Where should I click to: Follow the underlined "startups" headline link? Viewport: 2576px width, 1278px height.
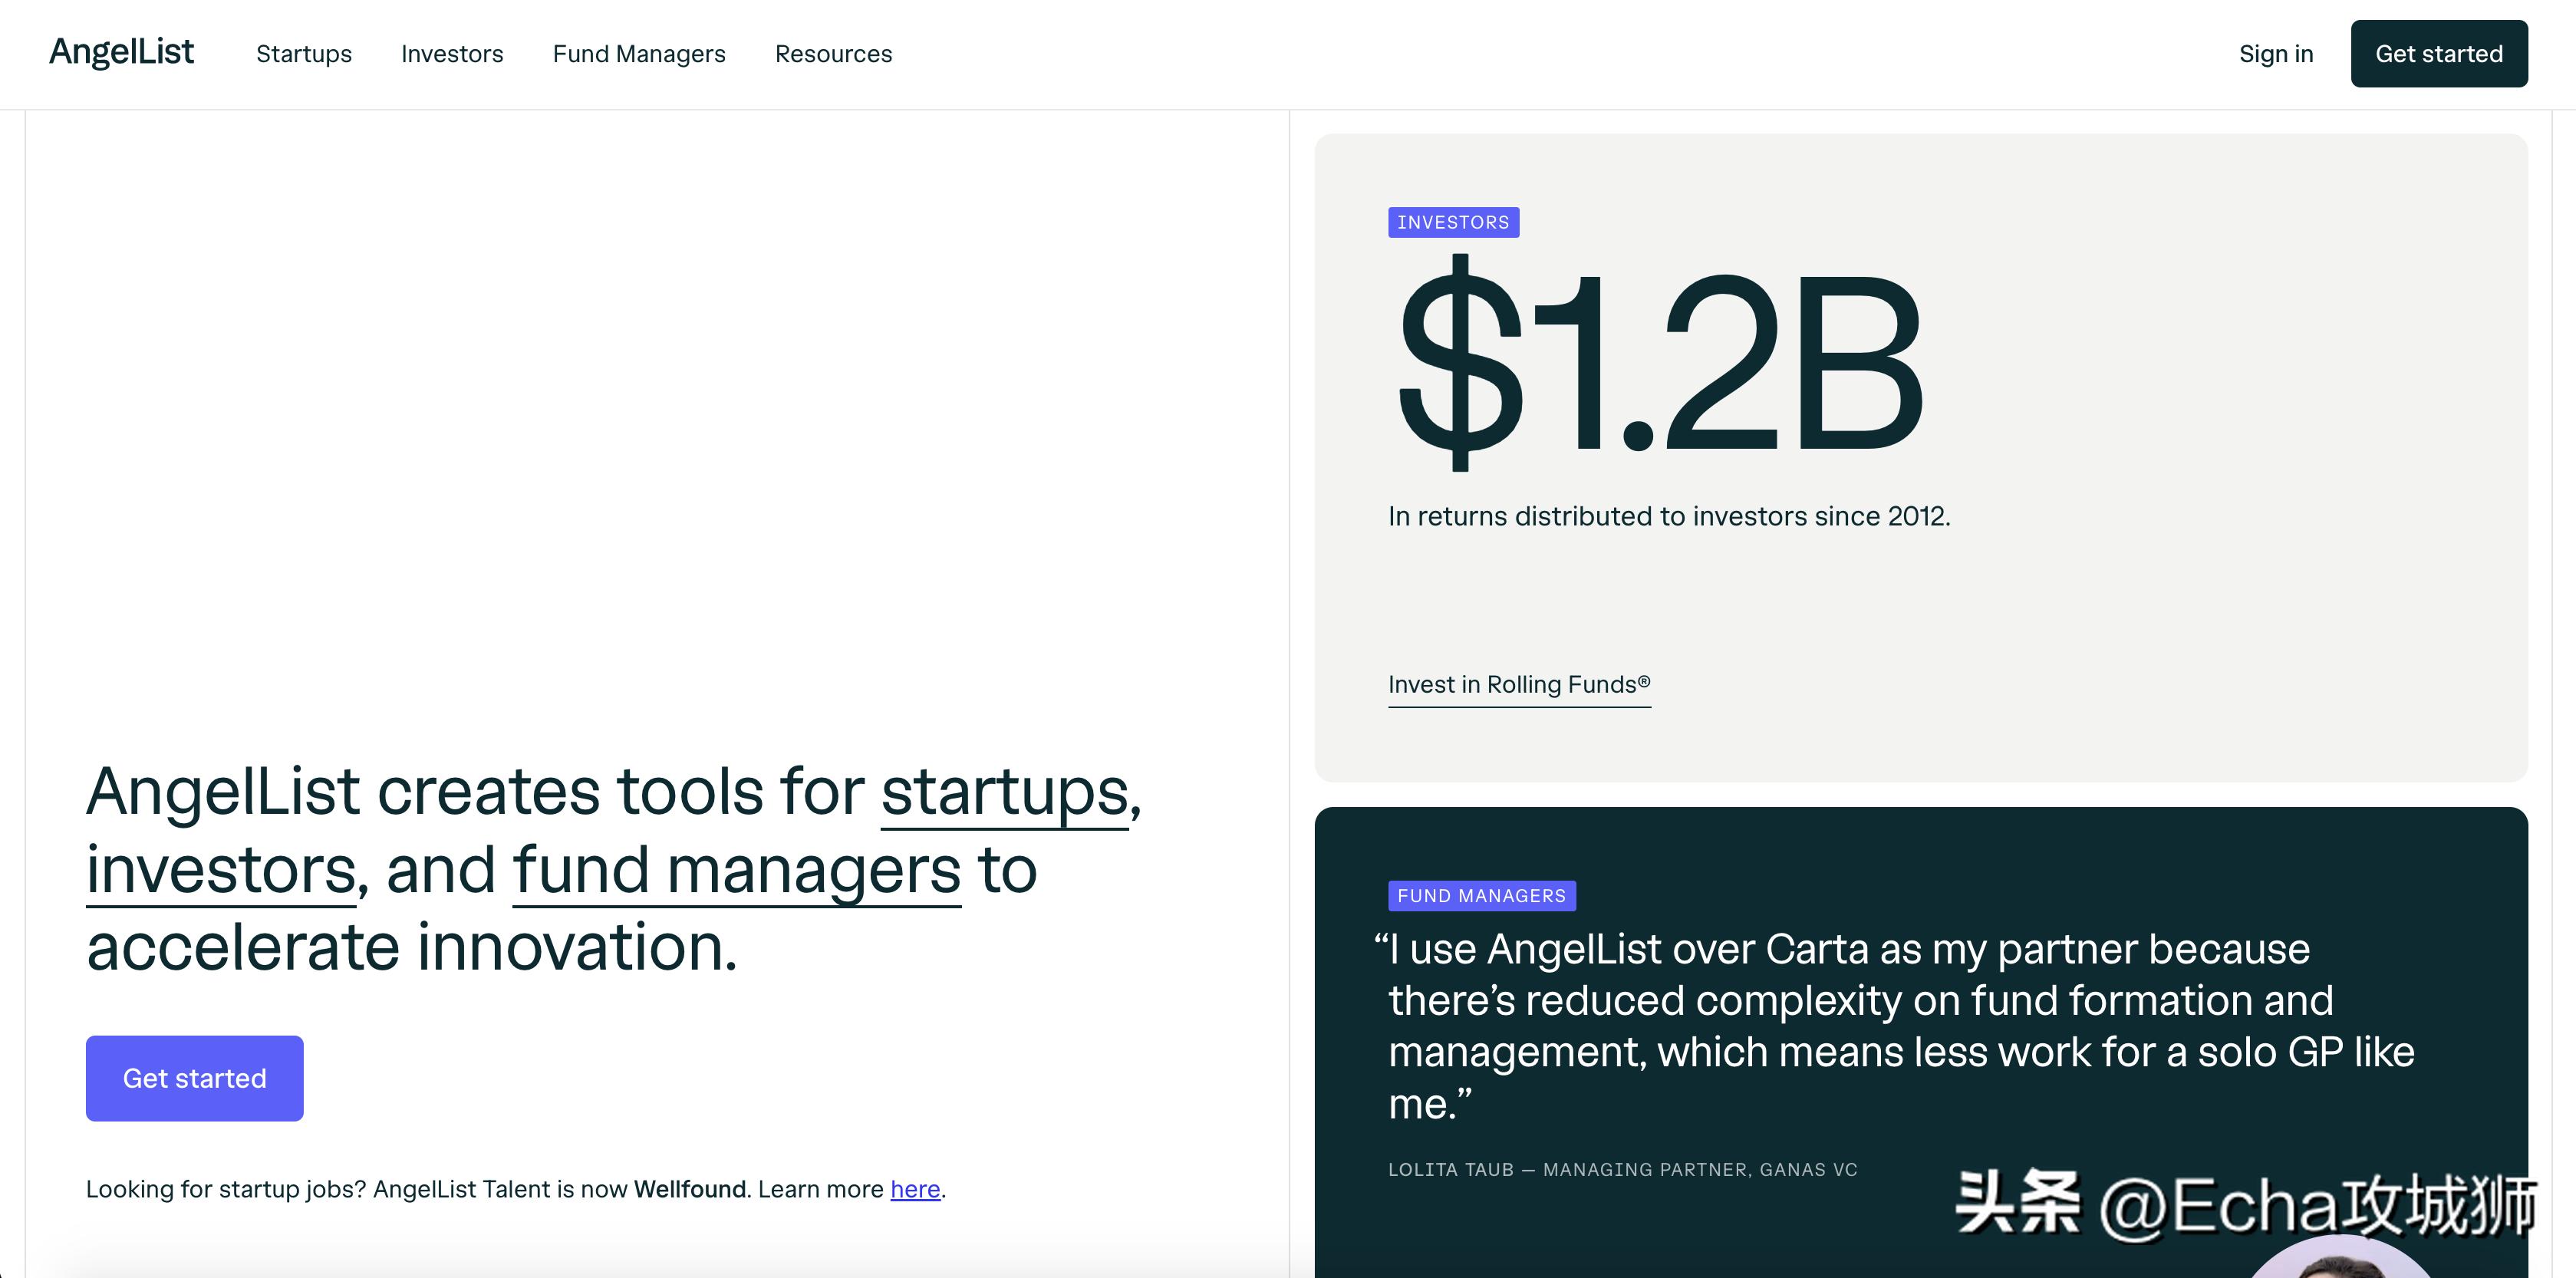tap(1004, 793)
